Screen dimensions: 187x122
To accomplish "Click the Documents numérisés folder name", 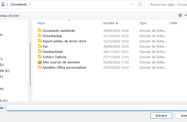I will [x=59, y=31].
